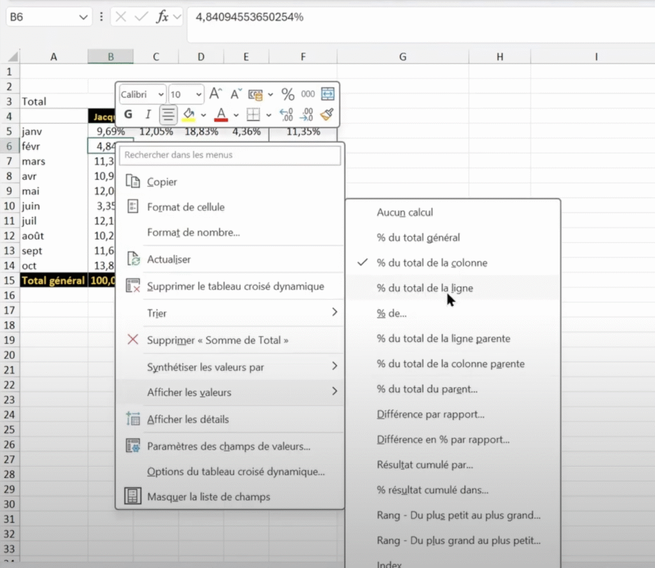Choose % du total du parent...
The width and height of the screenshot is (655, 568).
453,389
